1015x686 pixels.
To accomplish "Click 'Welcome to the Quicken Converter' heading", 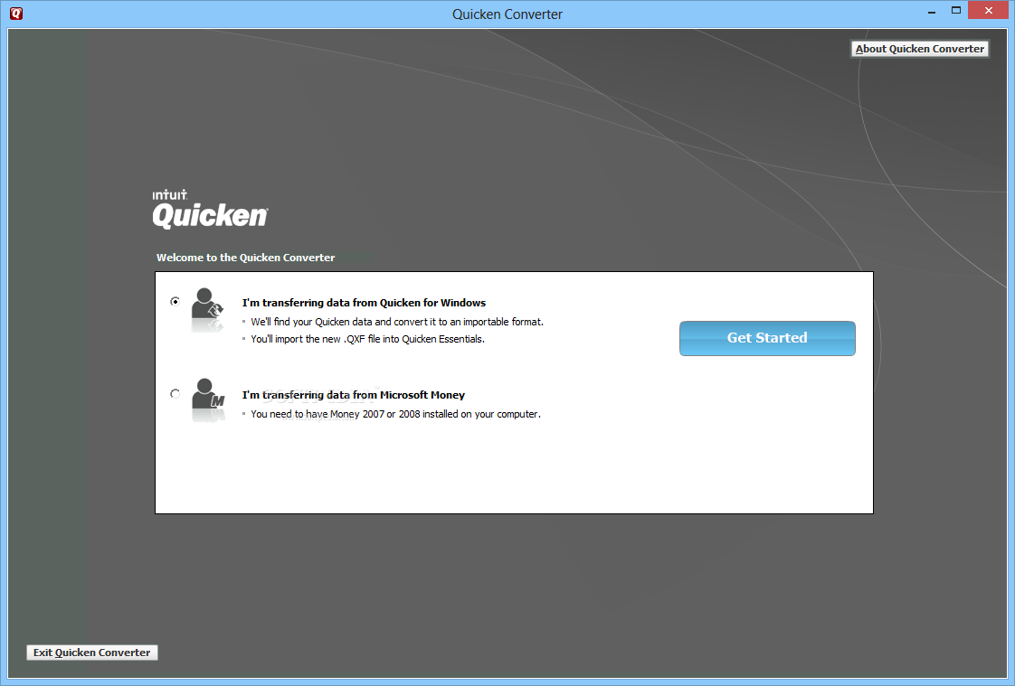I will tap(246, 258).
